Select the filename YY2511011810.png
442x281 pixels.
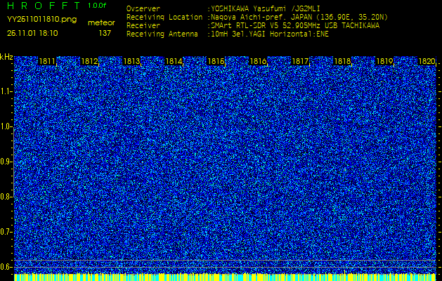click(41, 20)
